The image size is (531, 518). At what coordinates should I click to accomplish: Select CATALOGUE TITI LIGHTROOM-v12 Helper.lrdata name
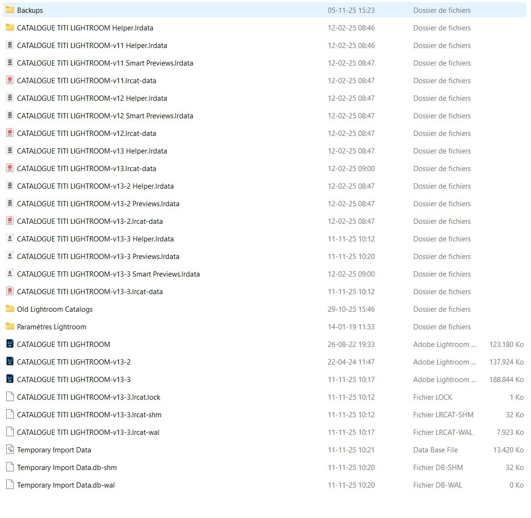click(92, 98)
